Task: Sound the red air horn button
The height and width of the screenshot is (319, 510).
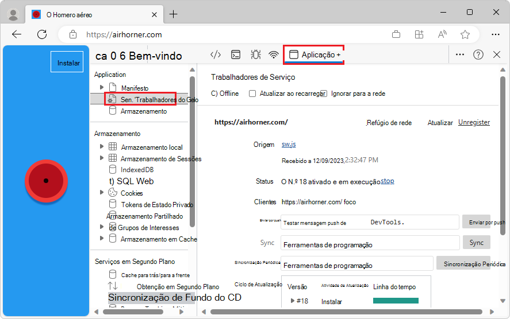Action: click(46, 181)
